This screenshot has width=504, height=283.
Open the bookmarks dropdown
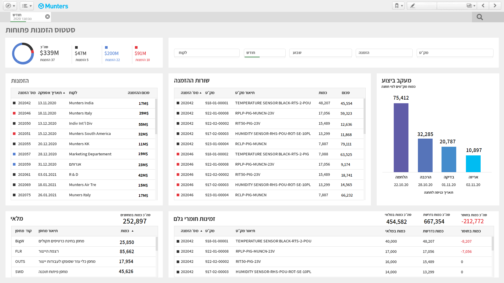pos(398,6)
